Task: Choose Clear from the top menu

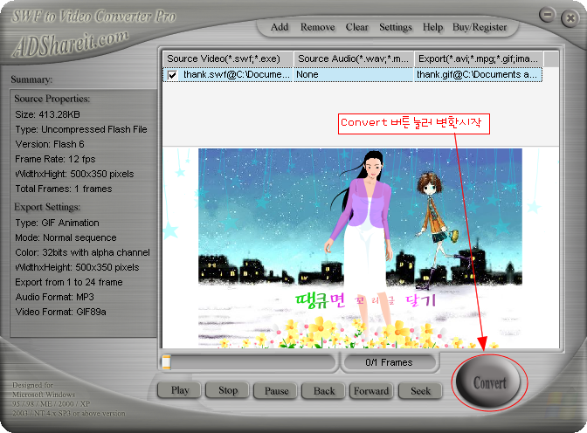Action: click(356, 27)
